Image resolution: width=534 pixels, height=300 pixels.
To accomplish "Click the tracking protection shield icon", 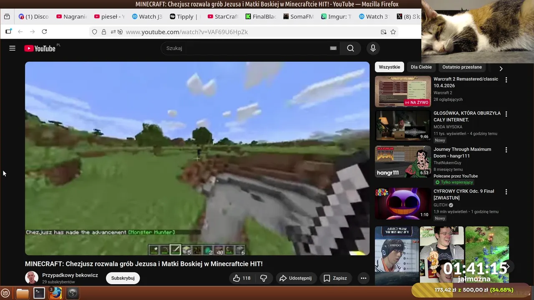I will pos(94,32).
